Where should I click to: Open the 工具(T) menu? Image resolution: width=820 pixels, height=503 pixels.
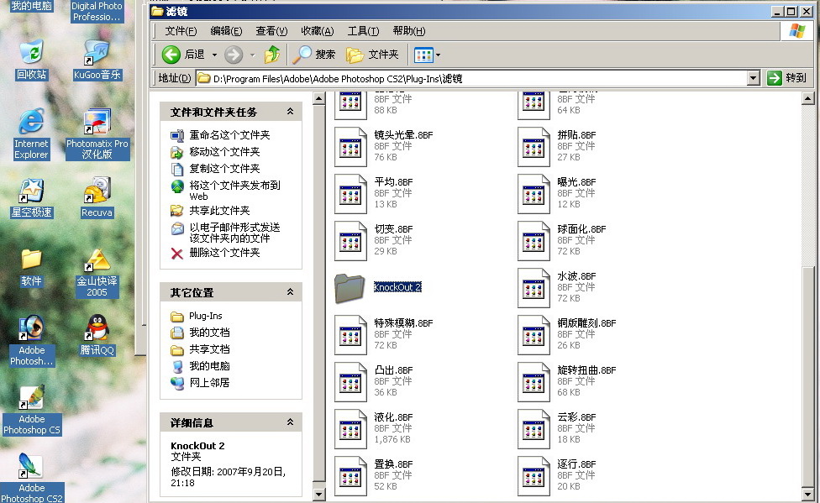363,31
